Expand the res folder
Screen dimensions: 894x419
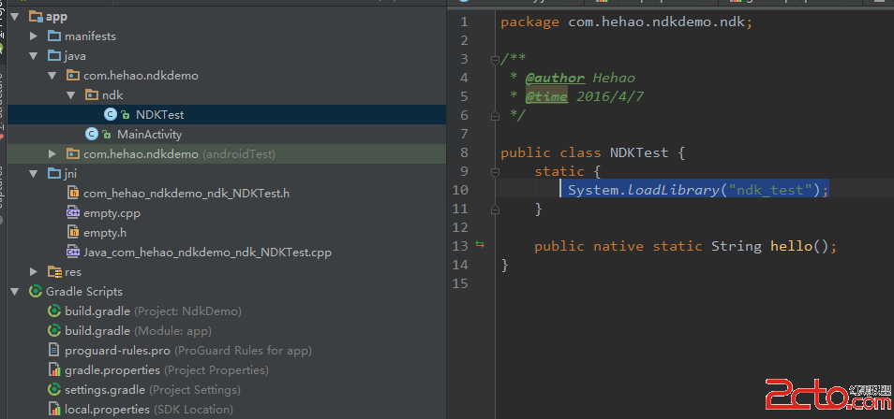click(x=34, y=271)
